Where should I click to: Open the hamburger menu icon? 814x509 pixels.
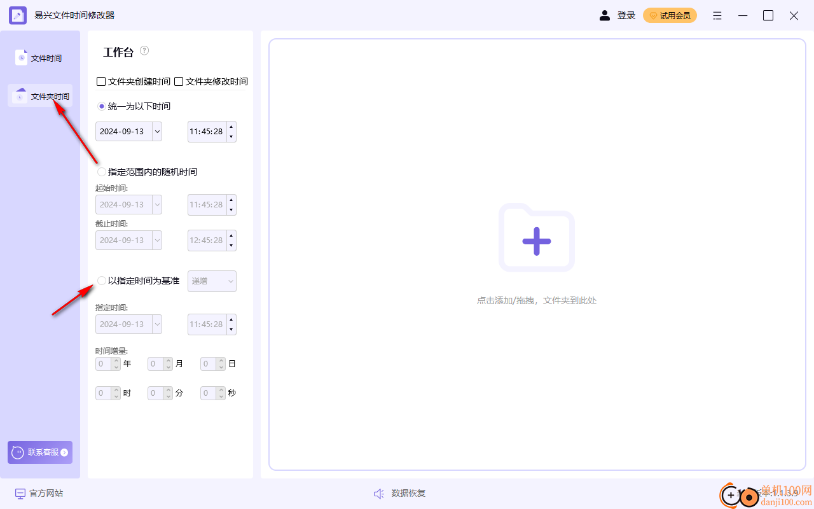coord(717,15)
